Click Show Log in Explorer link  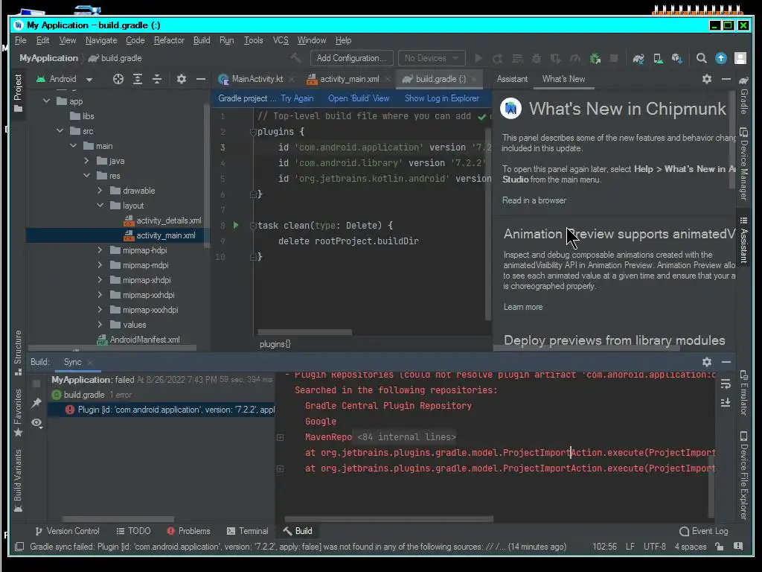442,98
